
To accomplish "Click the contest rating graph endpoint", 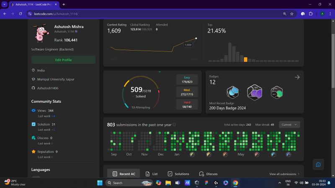I will tap(196, 38).
